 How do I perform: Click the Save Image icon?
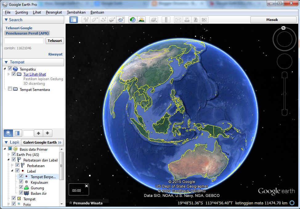point(196,20)
